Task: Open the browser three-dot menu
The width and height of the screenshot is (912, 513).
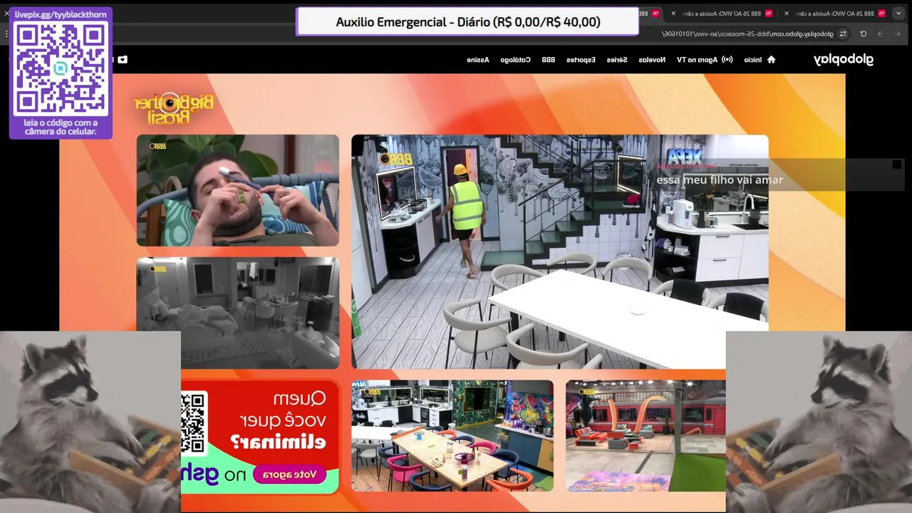Action: click(7, 33)
